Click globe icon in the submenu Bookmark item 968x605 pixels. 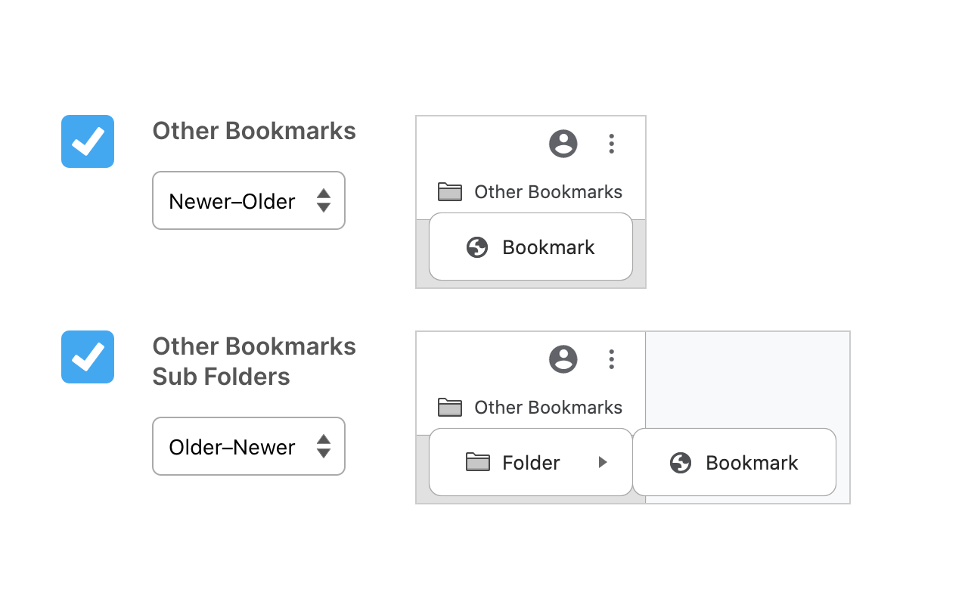(x=681, y=463)
